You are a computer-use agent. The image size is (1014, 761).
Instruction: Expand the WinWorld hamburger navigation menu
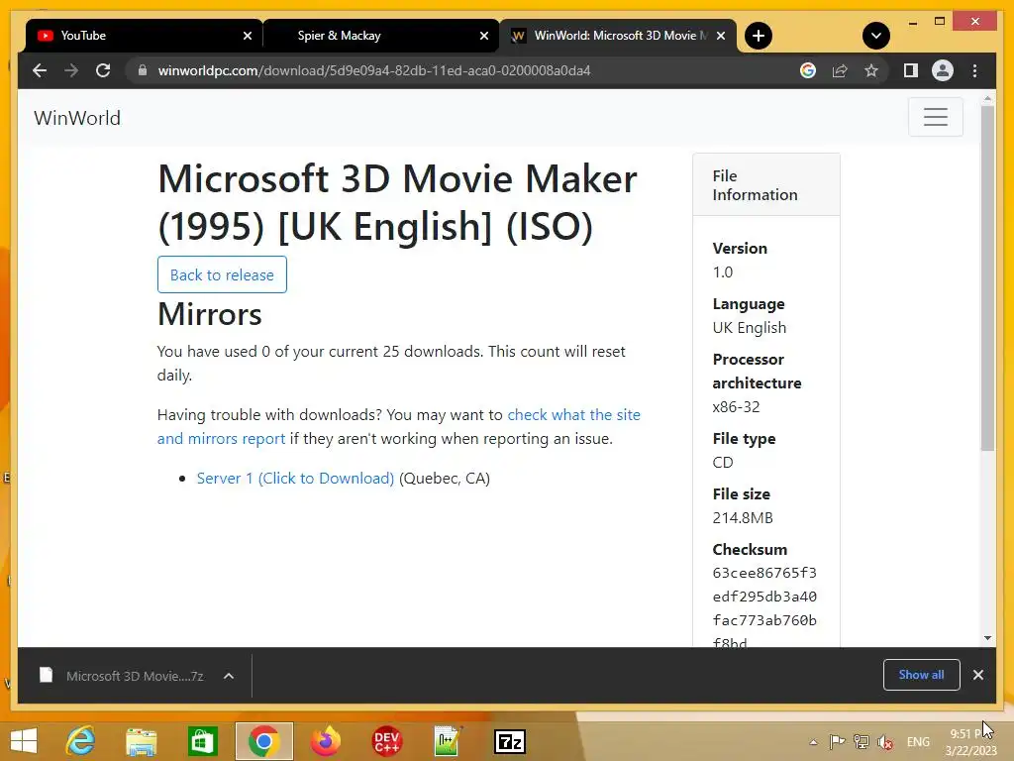[x=935, y=117]
